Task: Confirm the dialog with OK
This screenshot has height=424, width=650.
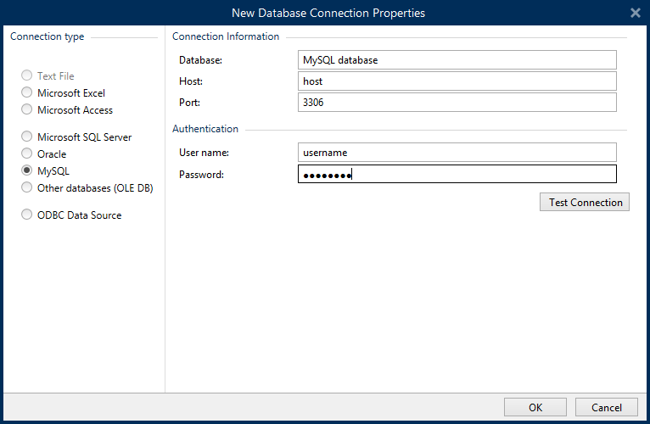Action: pyautogui.click(x=535, y=407)
